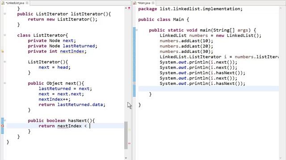This screenshot has height=160, width=286.
Task: Click the warning marker beside nextIndex declaration
Action: [2, 52]
